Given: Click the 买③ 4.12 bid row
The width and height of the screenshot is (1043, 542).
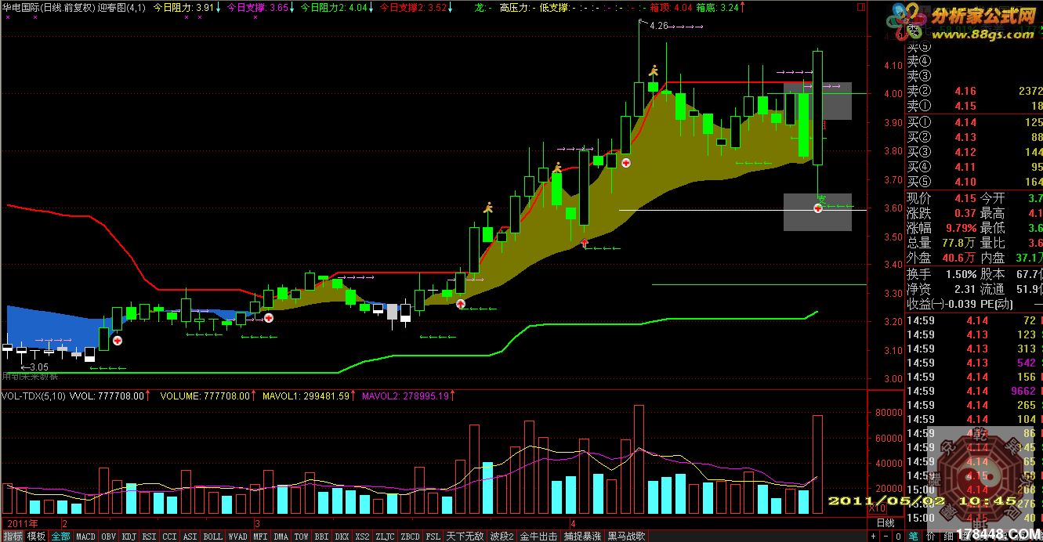Looking at the screenshot, I should click(x=975, y=152).
